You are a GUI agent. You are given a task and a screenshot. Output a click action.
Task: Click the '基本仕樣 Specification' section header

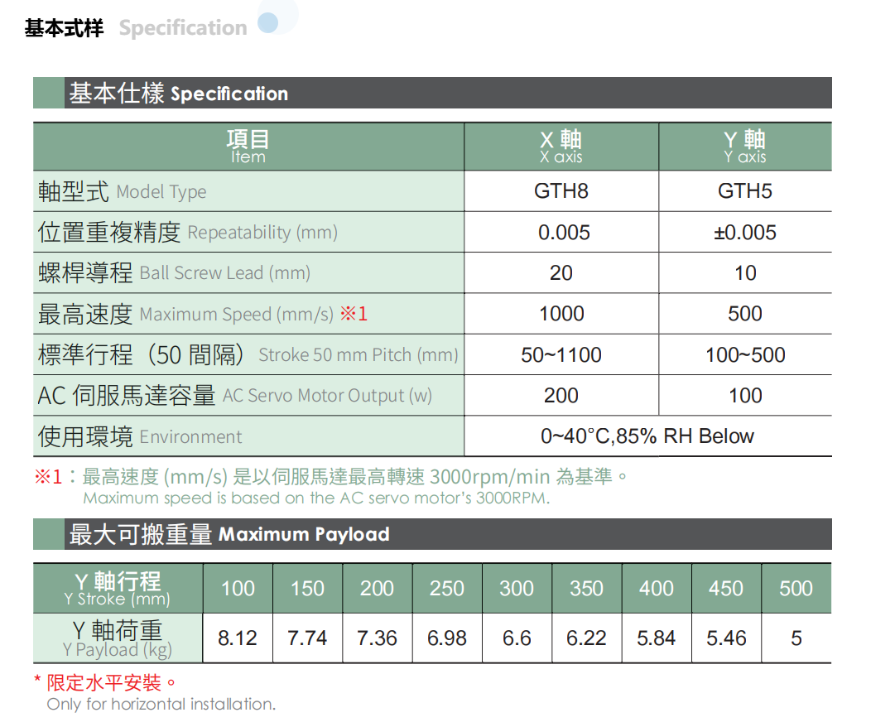tap(432, 93)
